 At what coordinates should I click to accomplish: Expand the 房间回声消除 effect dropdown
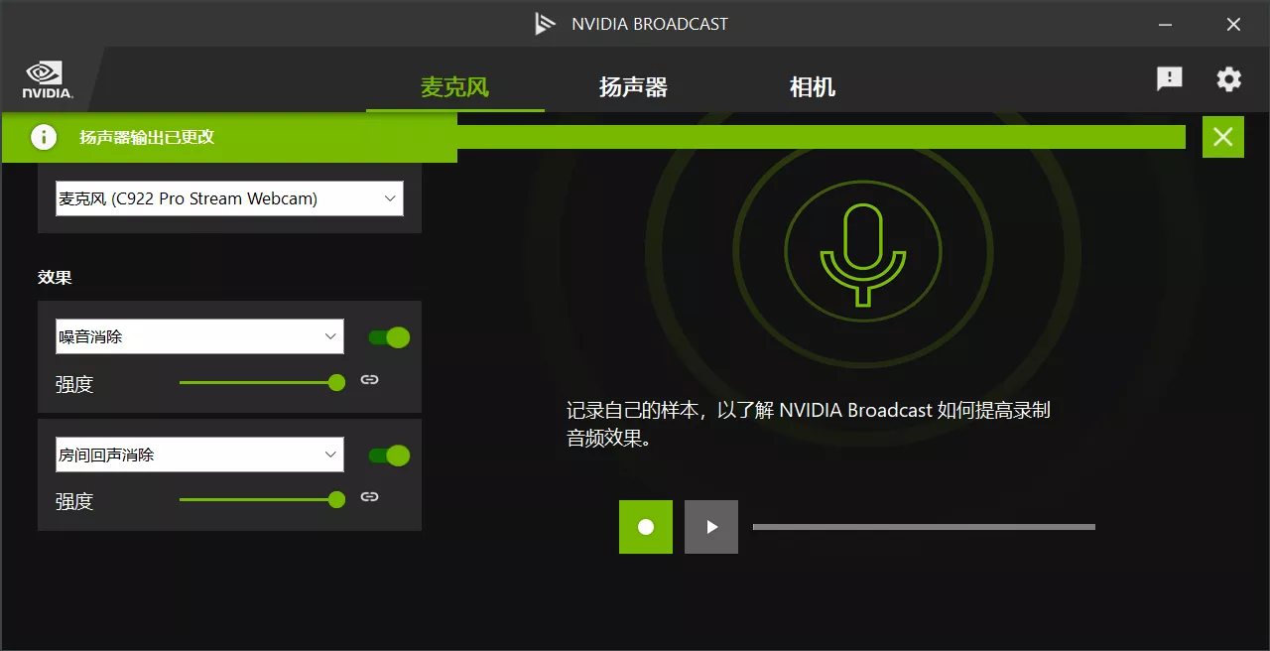[199, 456]
